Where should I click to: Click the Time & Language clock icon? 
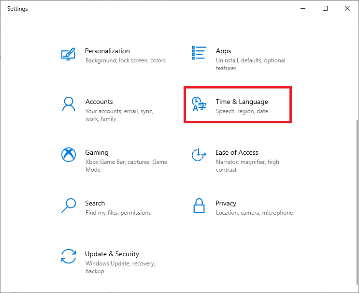199,104
